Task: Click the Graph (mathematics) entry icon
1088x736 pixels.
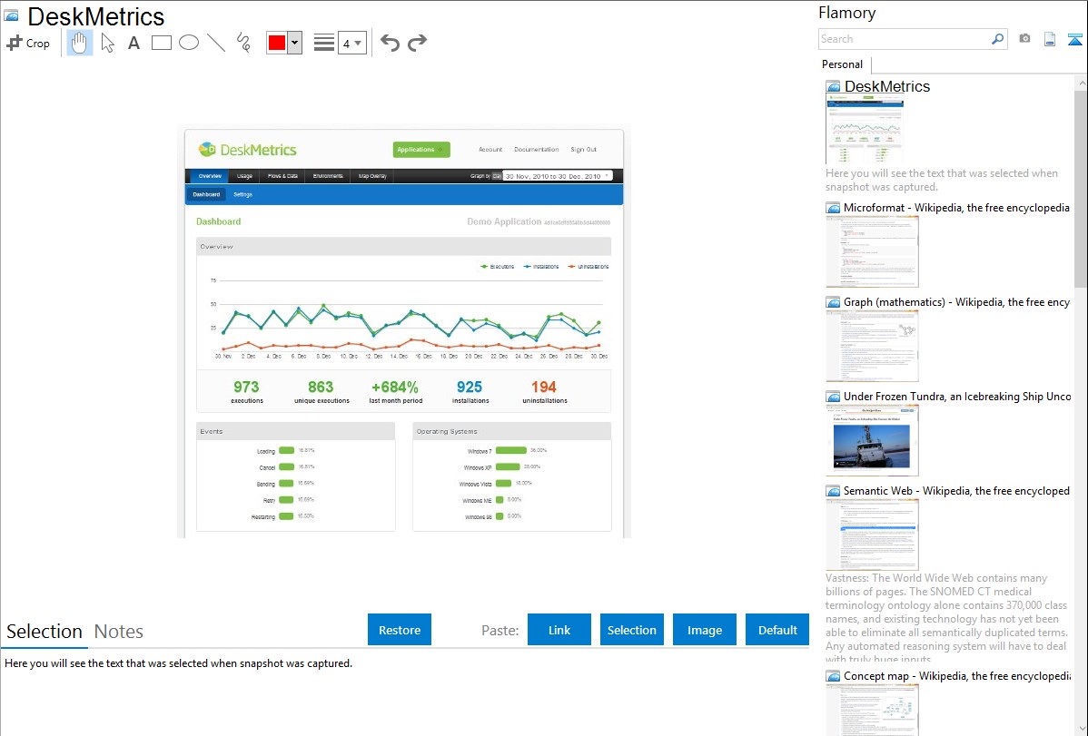Action: click(x=833, y=302)
